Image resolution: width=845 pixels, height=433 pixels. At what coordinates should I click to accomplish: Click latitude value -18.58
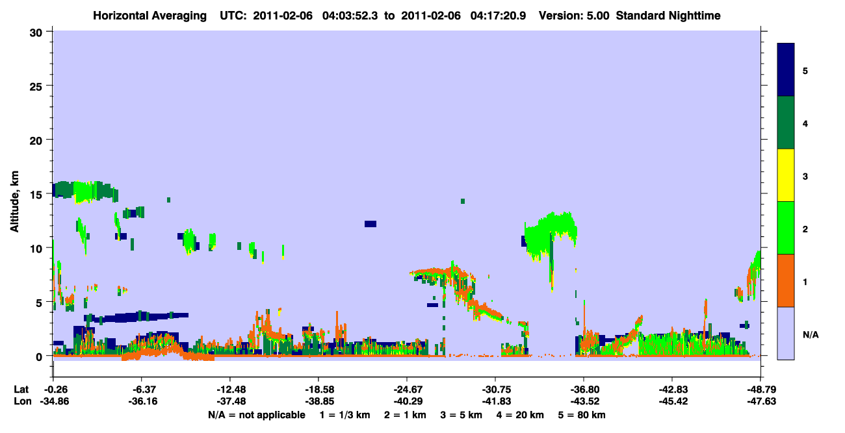click(x=318, y=390)
